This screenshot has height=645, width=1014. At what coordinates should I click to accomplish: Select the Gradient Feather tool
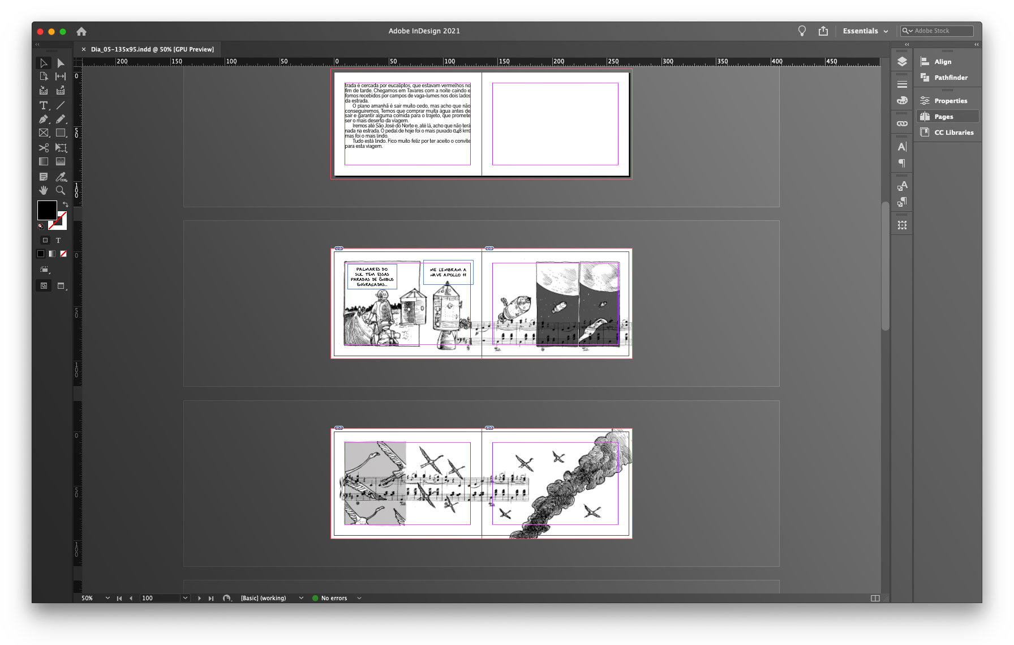61,161
